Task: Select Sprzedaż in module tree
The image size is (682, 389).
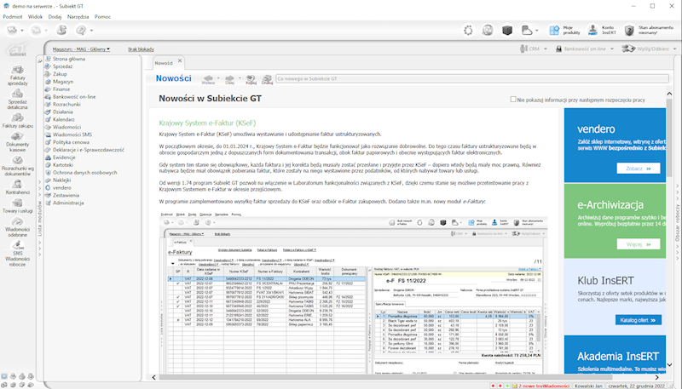Action: point(62,66)
